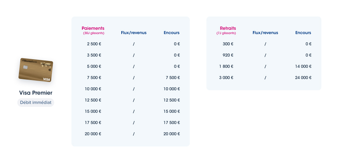Screen dimensions: 338x163
Task: Select the 3 500 € payment limit
Action: 94,55
